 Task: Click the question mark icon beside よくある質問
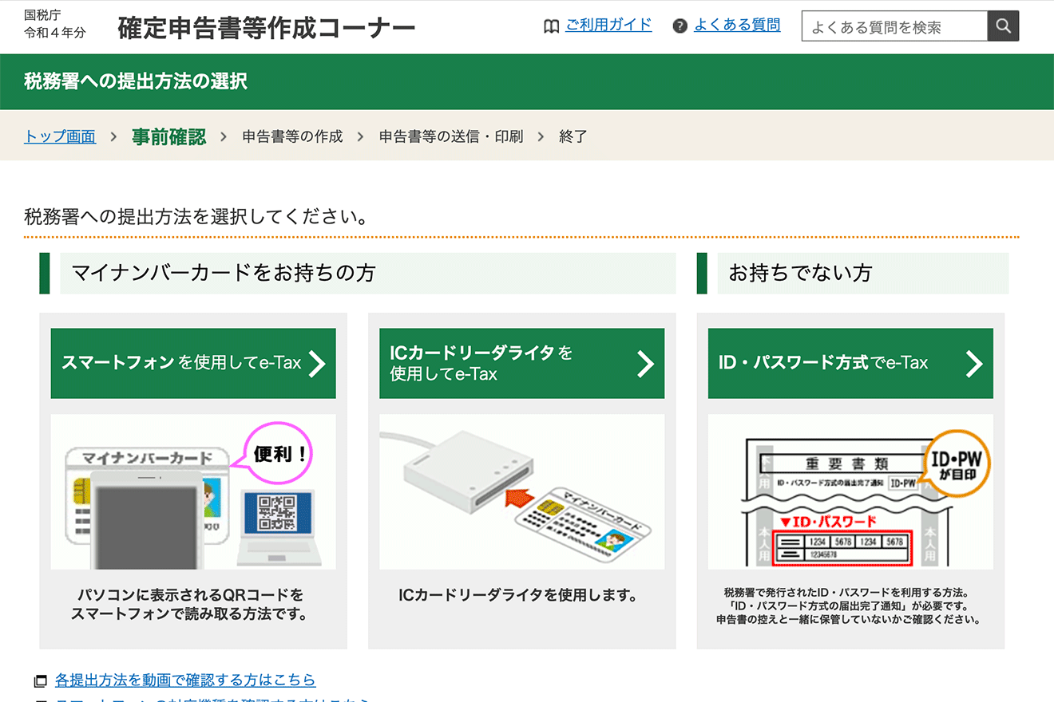tap(679, 25)
